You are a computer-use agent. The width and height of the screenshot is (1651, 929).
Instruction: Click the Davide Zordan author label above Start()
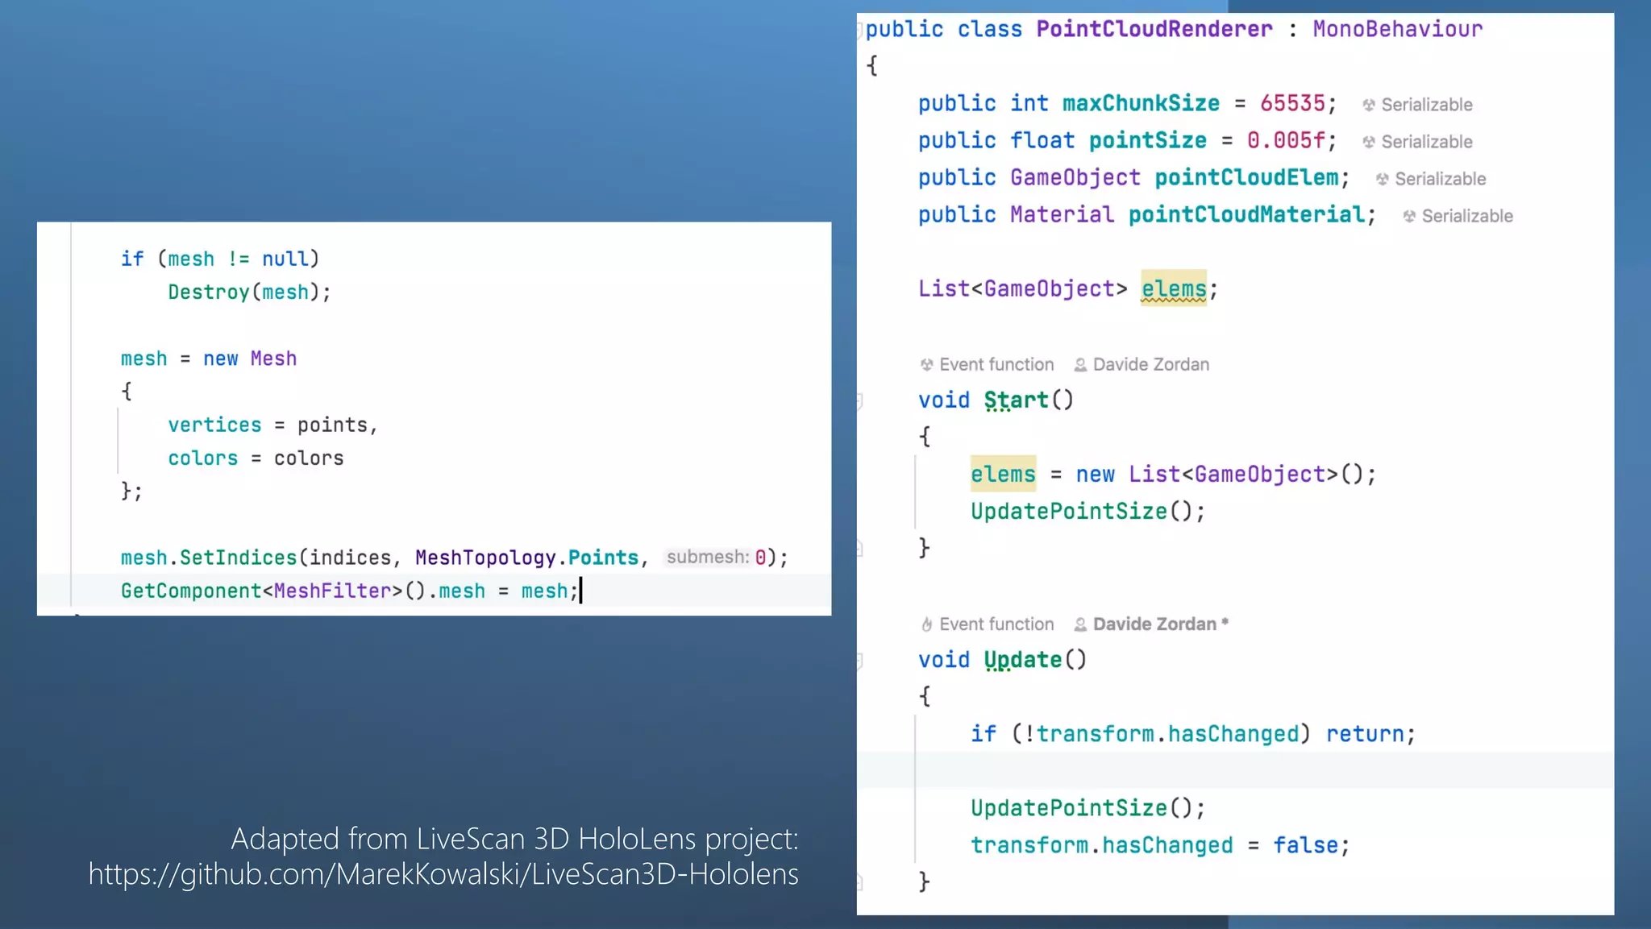(x=1151, y=365)
